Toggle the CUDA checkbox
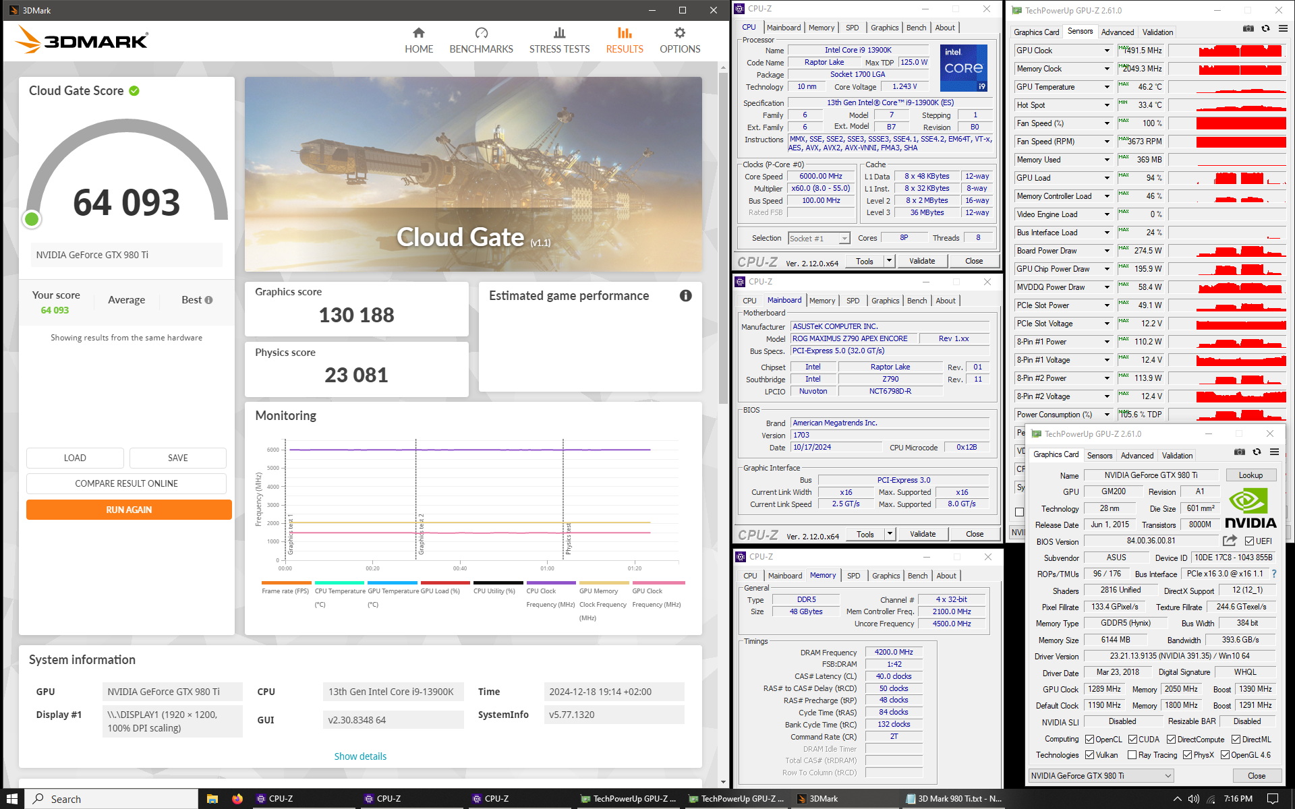Screen dimensions: 1295x809 tap(1132, 740)
